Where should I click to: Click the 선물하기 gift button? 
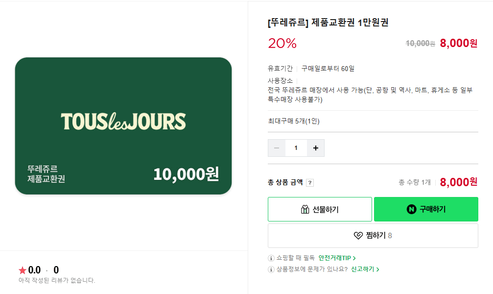[x=319, y=209]
